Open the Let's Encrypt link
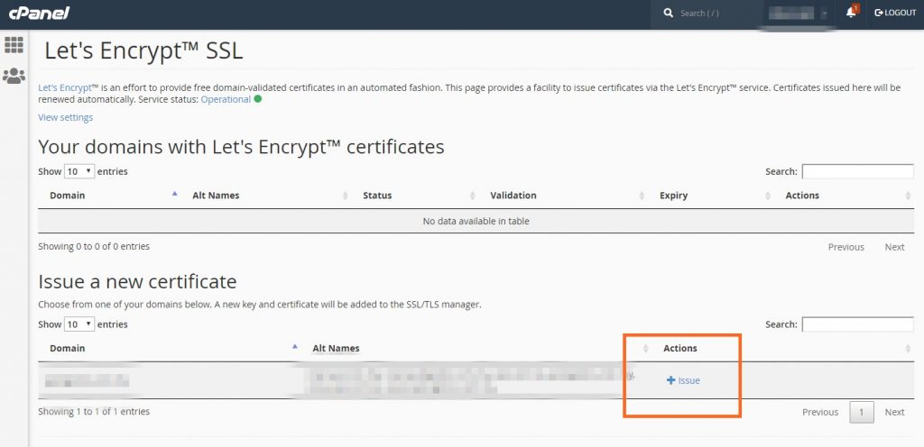 (x=65, y=87)
